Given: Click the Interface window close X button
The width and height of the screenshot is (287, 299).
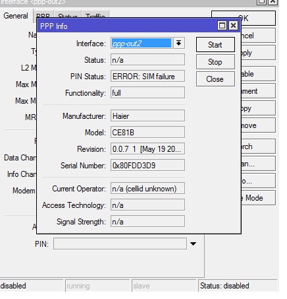Looking at the screenshot, I should pyautogui.click(x=273, y=2).
